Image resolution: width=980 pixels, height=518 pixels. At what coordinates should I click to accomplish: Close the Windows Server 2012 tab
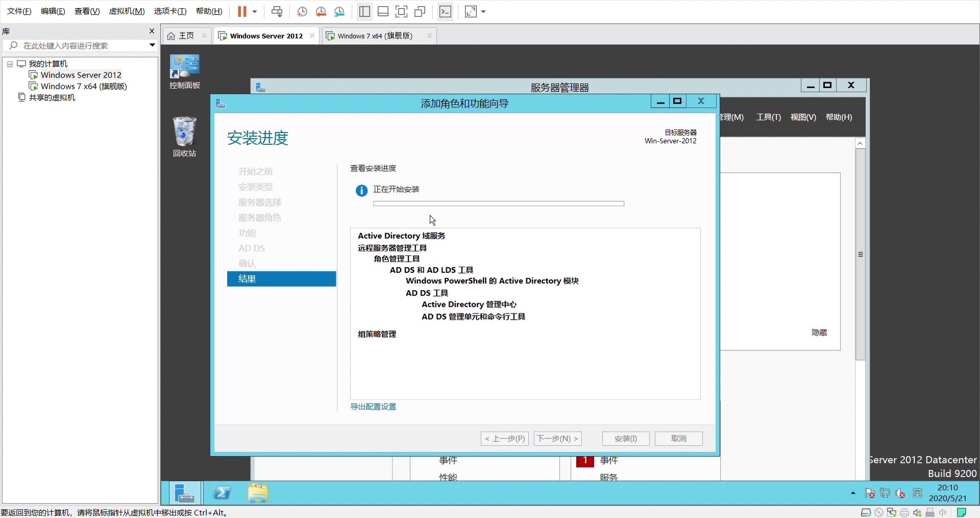coord(312,36)
